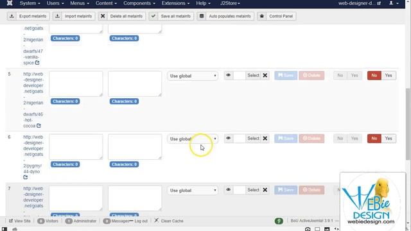Click the web-designer-d site name link

[357, 3]
